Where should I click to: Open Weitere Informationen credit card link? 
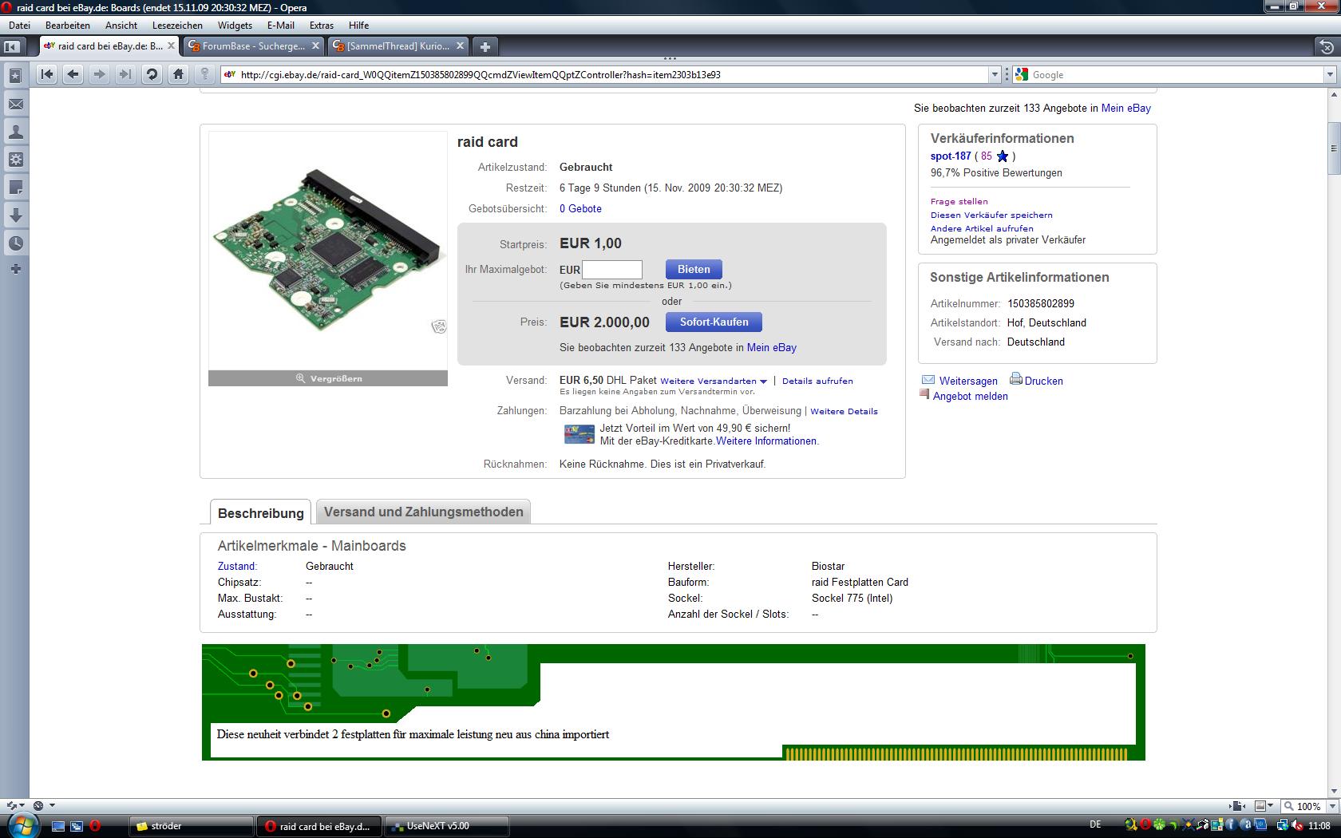tap(765, 441)
